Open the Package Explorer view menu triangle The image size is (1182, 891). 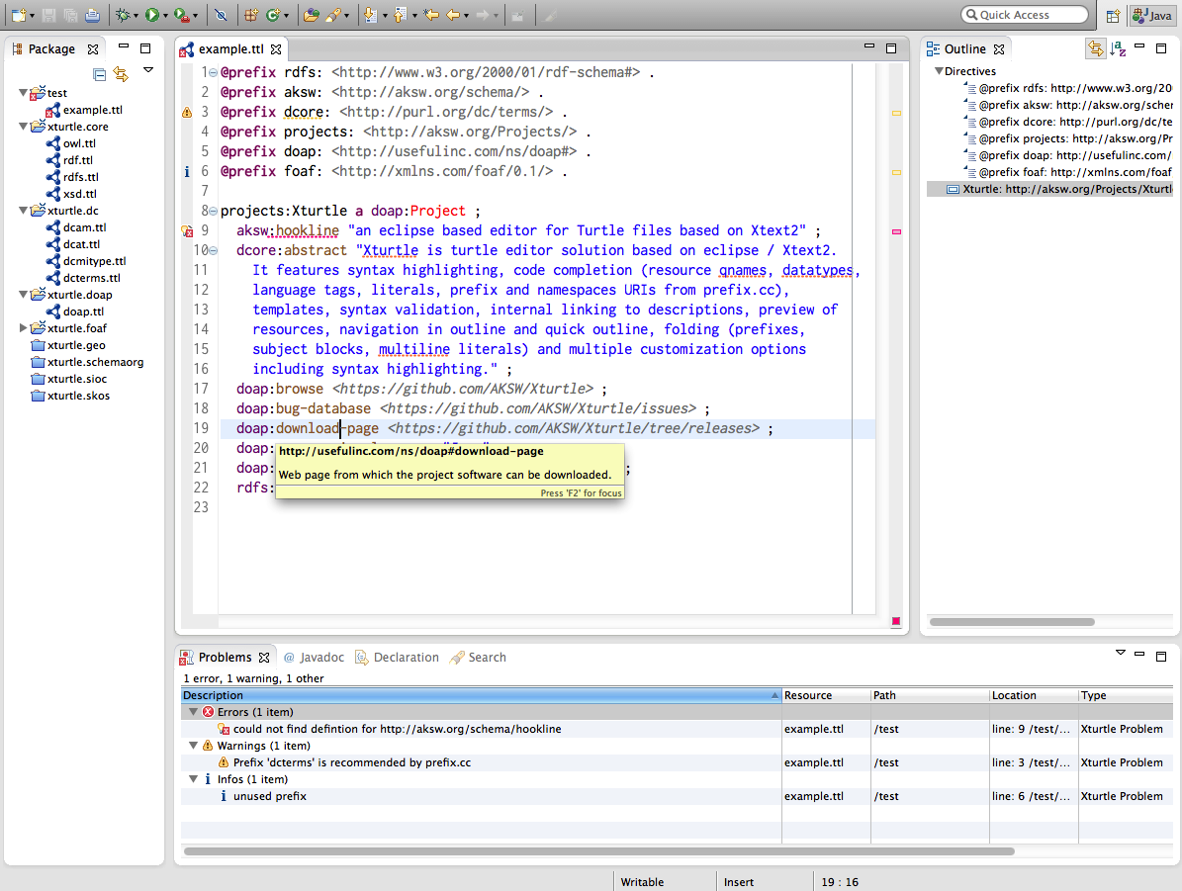148,70
